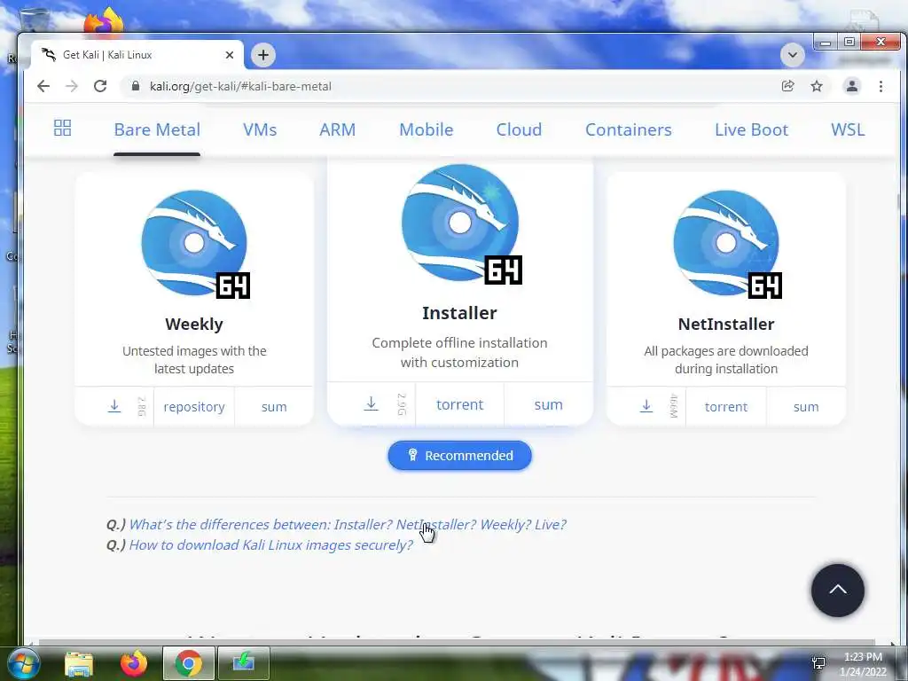This screenshot has width=908, height=681.
Task: Open Chrome three-dot menu
Action: 881,86
